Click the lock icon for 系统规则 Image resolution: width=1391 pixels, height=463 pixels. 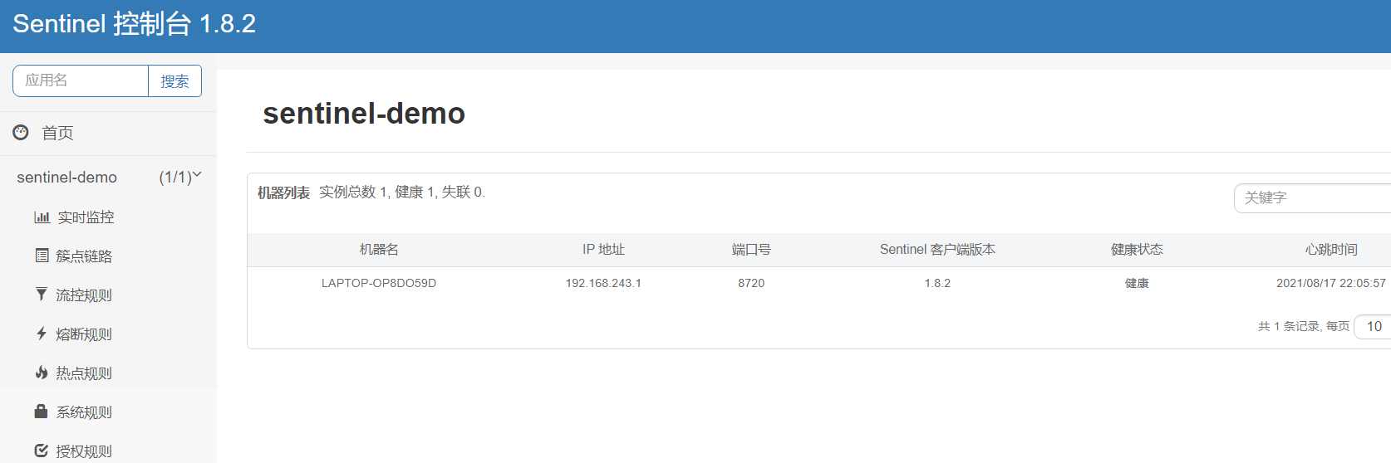(41, 411)
